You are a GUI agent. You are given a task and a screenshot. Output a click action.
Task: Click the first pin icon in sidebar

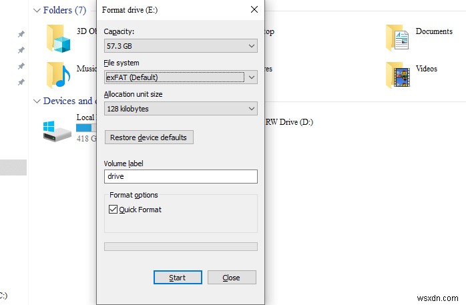click(21, 34)
